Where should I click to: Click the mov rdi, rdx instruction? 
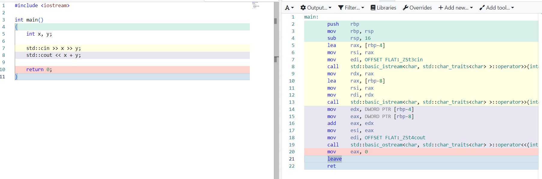350,95
